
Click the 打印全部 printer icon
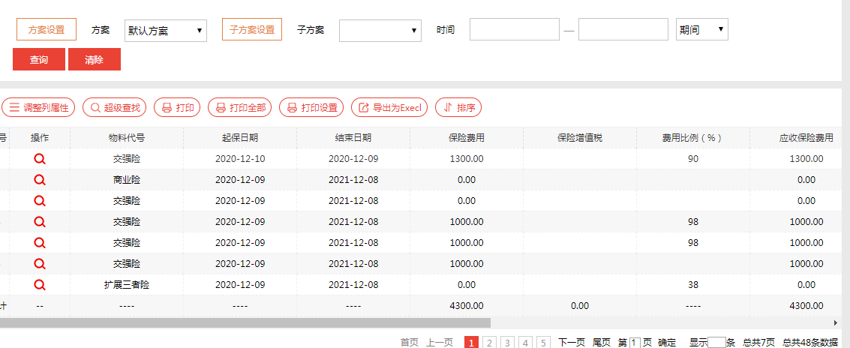click(221, 107)
